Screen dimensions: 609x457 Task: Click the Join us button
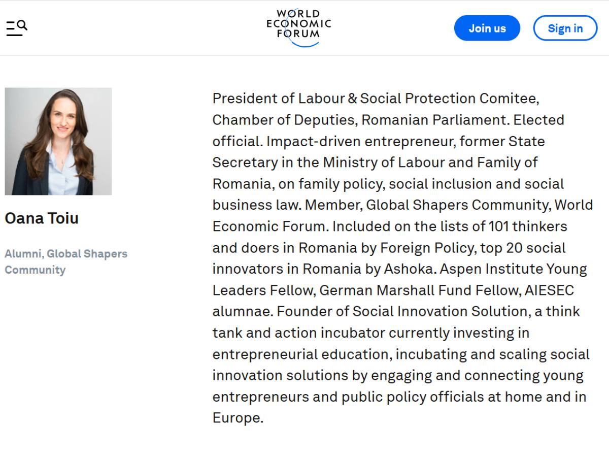pyautogui.click(x=487, y=28)
